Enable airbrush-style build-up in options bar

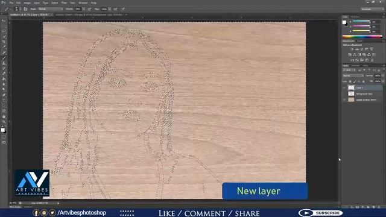pyautogui.click(x=115, y=9)
